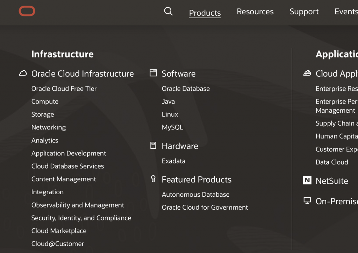
Task: Click the ribbon award icon beside Featured Products
Action: (153, 179)
